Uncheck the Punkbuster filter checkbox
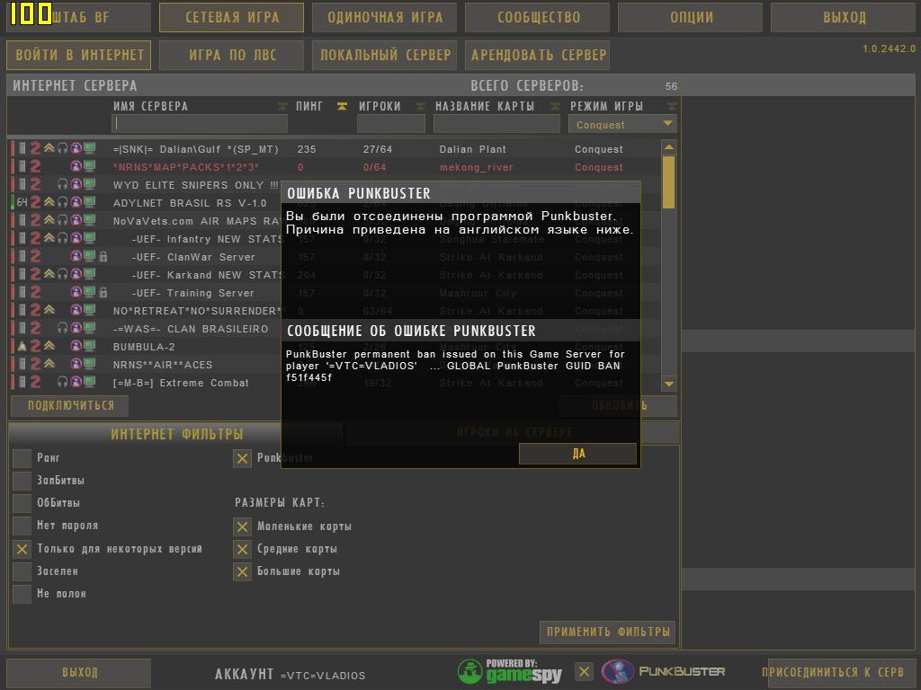This screenshot has width=921, height=690. 242,458
